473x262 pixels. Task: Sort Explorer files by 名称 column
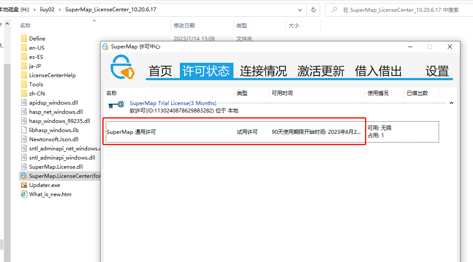point(94,26)
